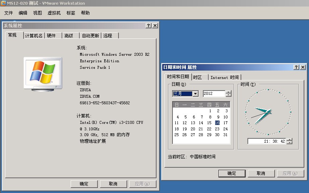Click Microsoft Windows Server 2003 R2 text
Viewport: 309px width, 193px height.
pos(114,54)
